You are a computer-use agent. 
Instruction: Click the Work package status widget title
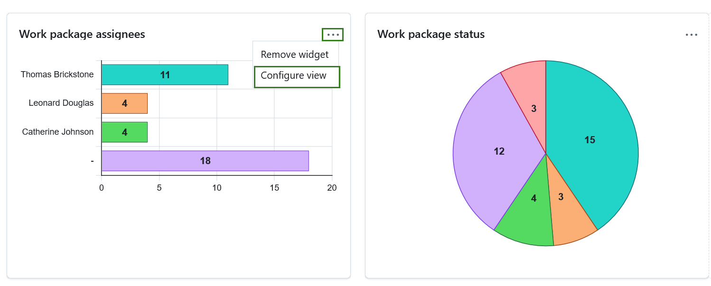point(431,34)
